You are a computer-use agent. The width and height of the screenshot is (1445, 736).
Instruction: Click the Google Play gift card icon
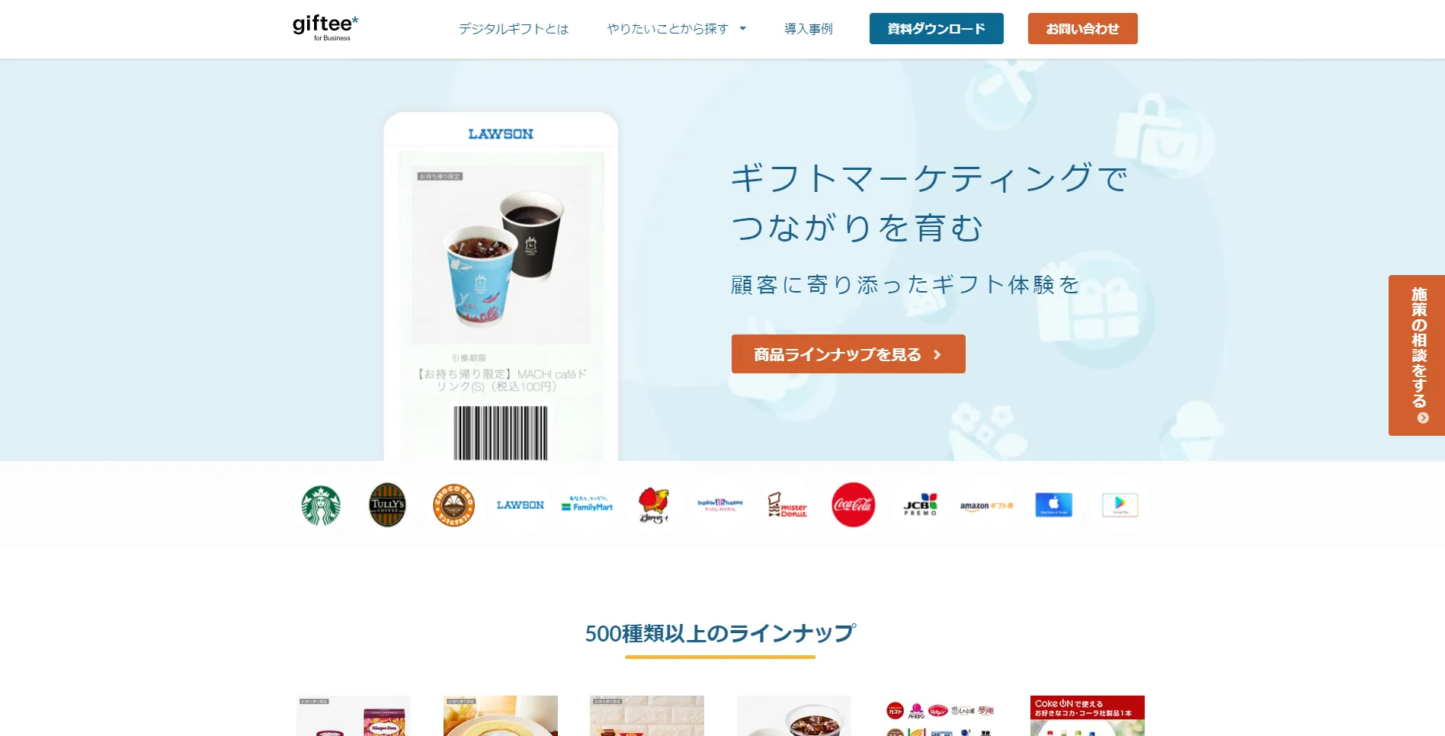click(1120, 505)
